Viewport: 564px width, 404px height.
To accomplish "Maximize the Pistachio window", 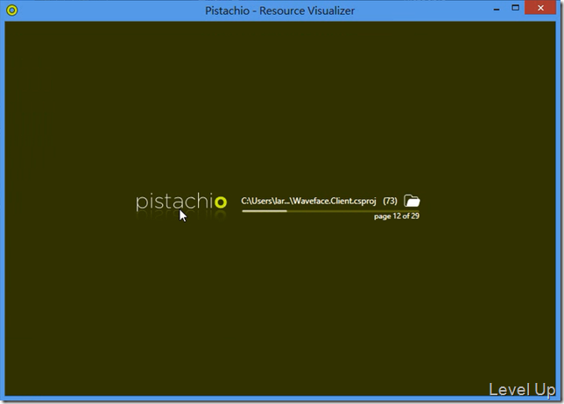I will [x=516, y=8].
